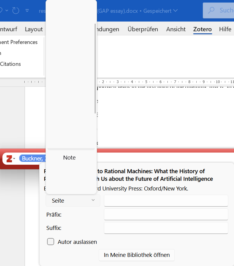Click into the Suffix text field
The width and height of the screenshot is (234, 266).
tap(166, 228)
